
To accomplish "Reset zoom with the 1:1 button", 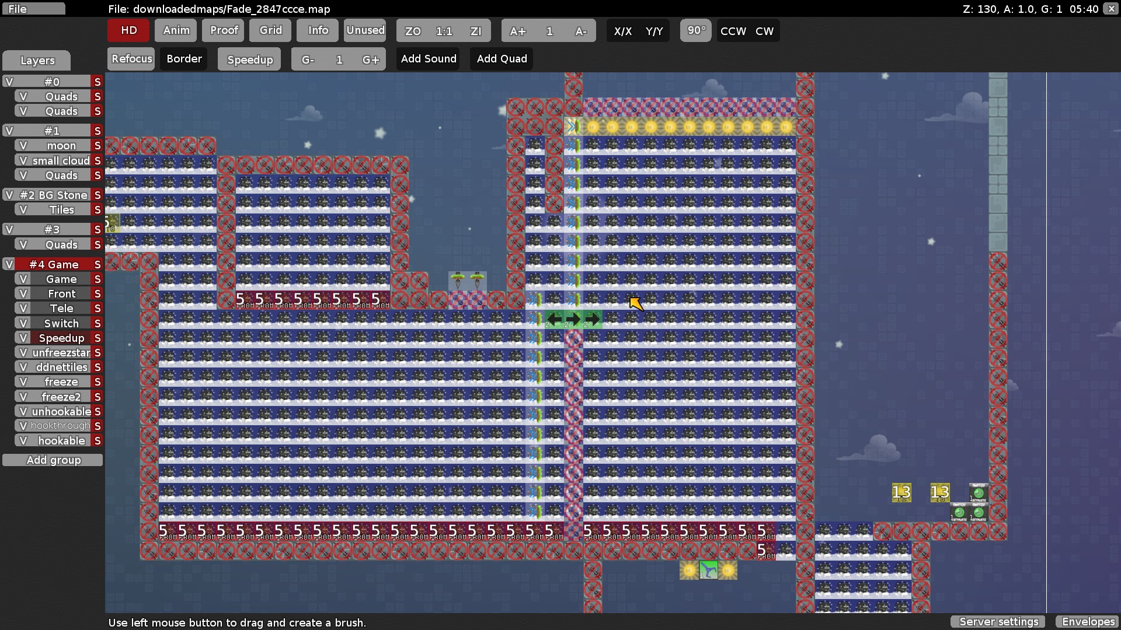I will coord(444,31).
